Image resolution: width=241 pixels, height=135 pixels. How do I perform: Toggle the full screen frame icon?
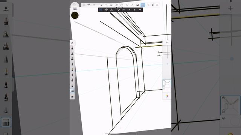[x=157, y=5]
